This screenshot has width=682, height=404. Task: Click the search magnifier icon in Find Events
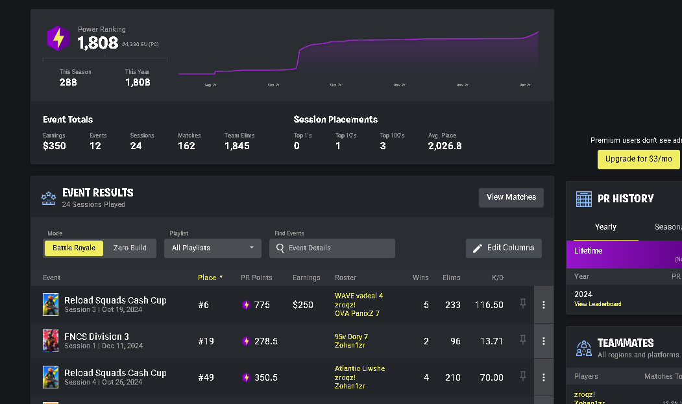pyautogui.click(x=280, y=248)
